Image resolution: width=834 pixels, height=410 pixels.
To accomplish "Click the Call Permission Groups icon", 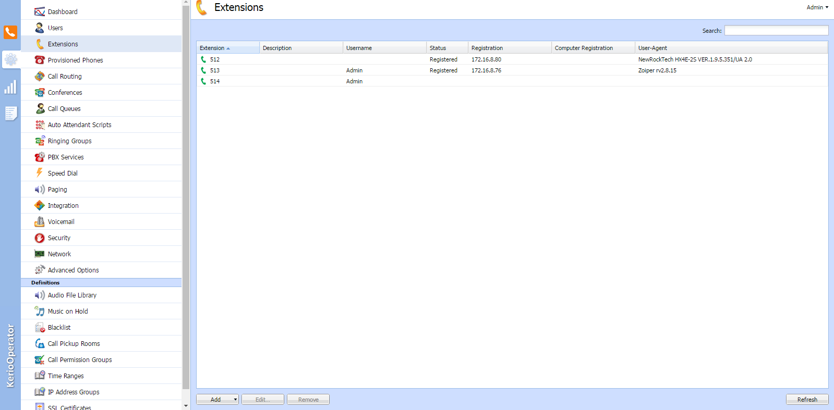I will 40,359.
